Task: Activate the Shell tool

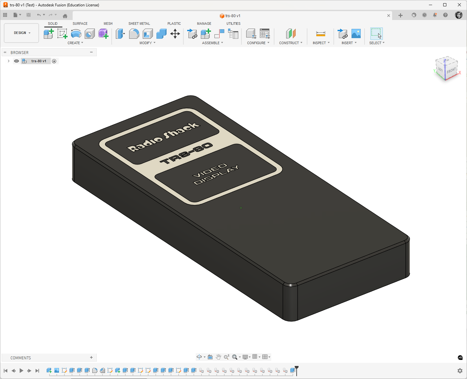Action: pyautogui.click(x=148, y=34)
